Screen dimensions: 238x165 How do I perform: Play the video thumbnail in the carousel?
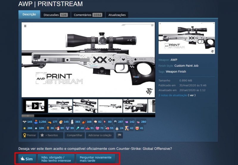pyautogui.click(x=35, y=106)
